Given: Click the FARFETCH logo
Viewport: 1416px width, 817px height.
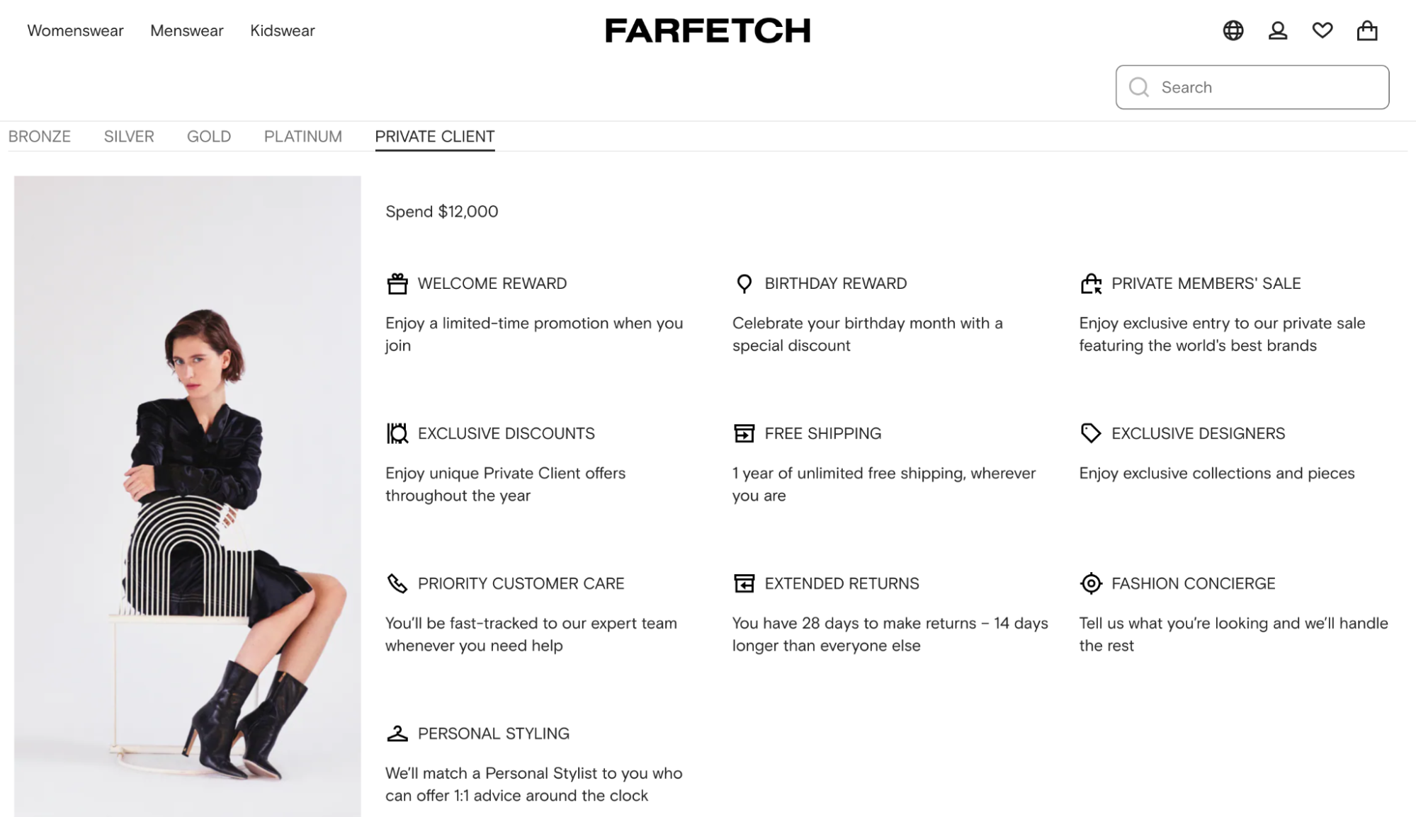Looking at the screenshot, I should [x=708, y=30].
